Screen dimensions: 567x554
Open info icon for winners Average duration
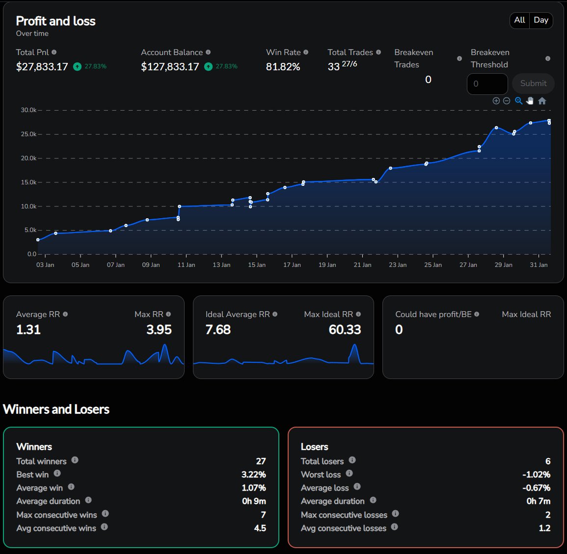pyautogui.click(x=88, y=500)
